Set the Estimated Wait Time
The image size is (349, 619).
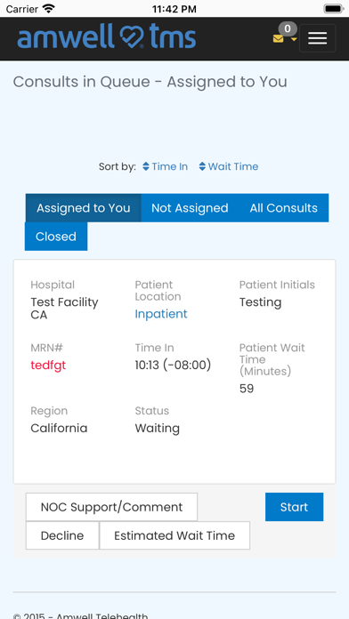tap(174, 535)
